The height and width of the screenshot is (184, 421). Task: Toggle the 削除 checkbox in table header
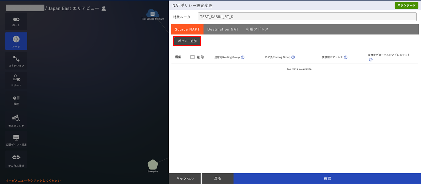coord(193,57)
